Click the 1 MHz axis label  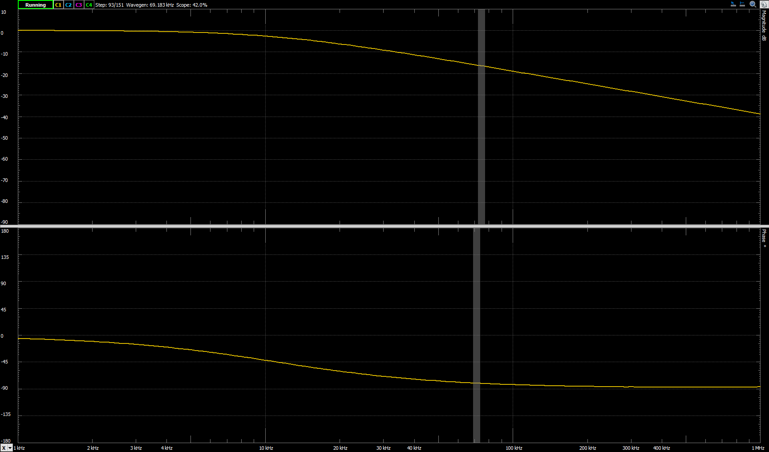point(758,448)
